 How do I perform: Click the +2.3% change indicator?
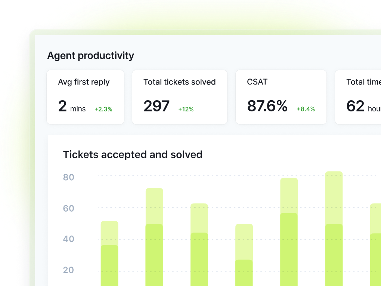point(103,109)
